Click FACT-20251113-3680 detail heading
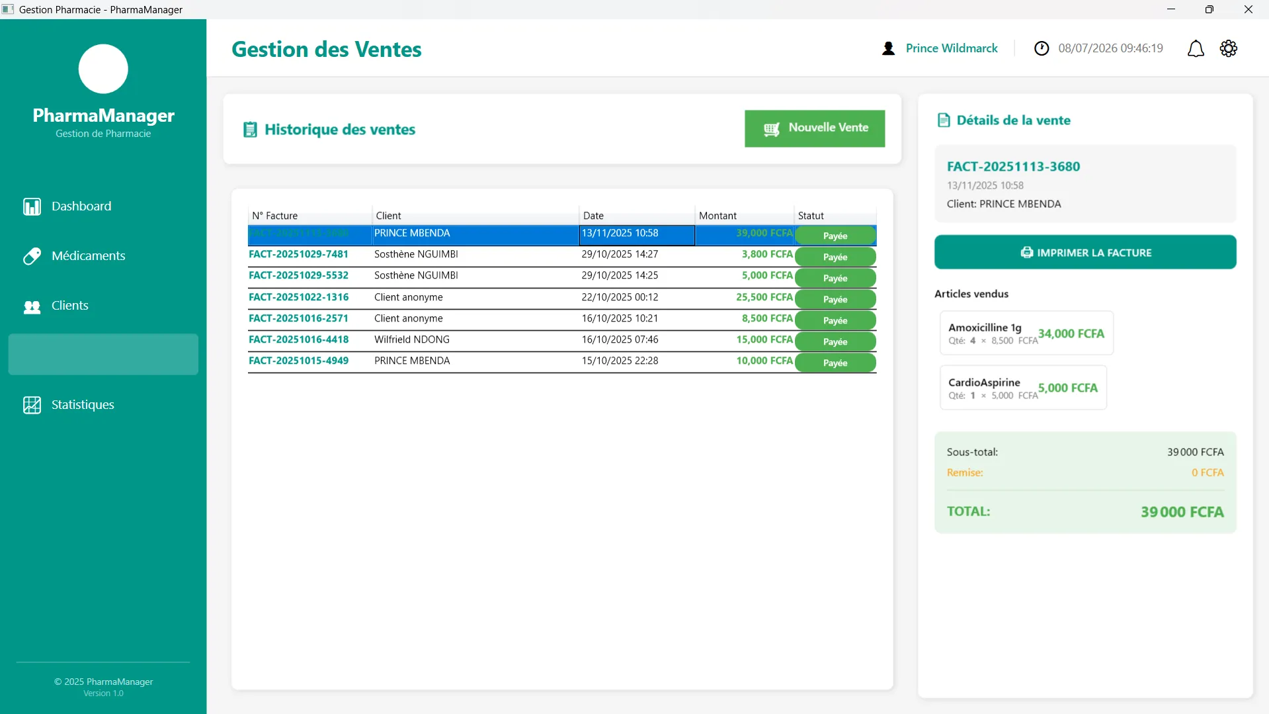 pyautogui.click(x=1013, y=167)
